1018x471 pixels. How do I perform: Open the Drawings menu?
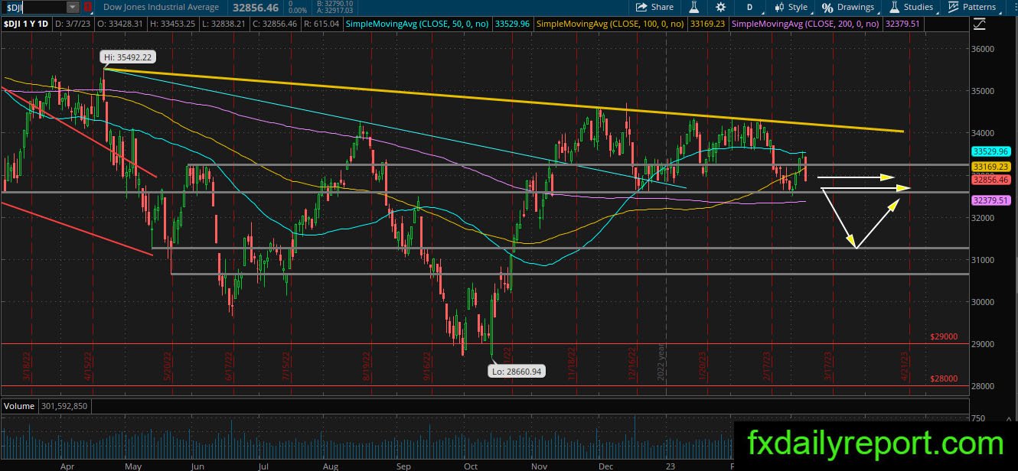[848, 7]
